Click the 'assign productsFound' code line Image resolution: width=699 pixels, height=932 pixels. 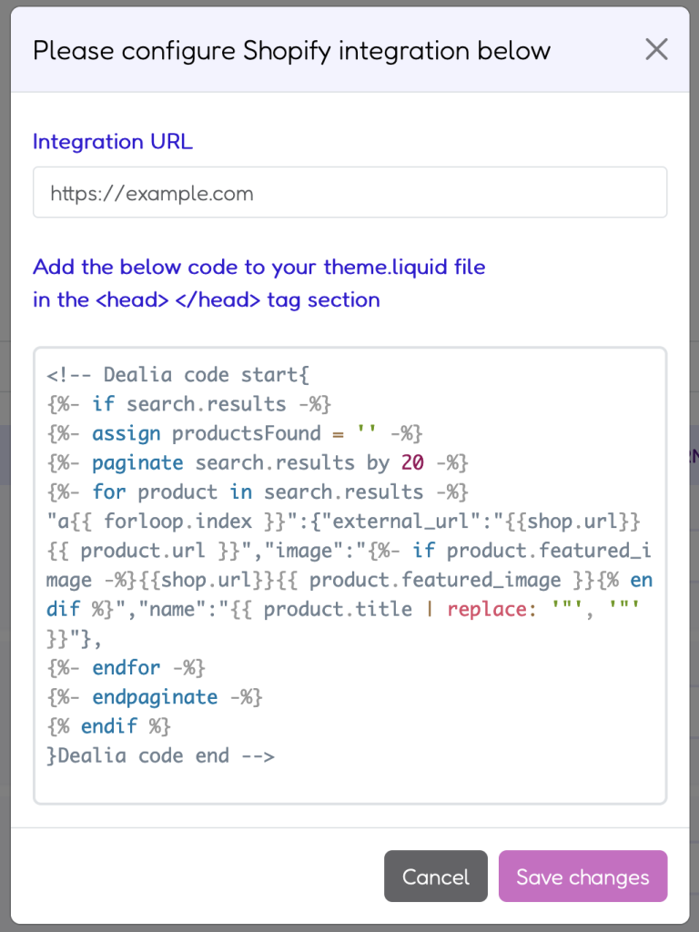pos(234,433)
